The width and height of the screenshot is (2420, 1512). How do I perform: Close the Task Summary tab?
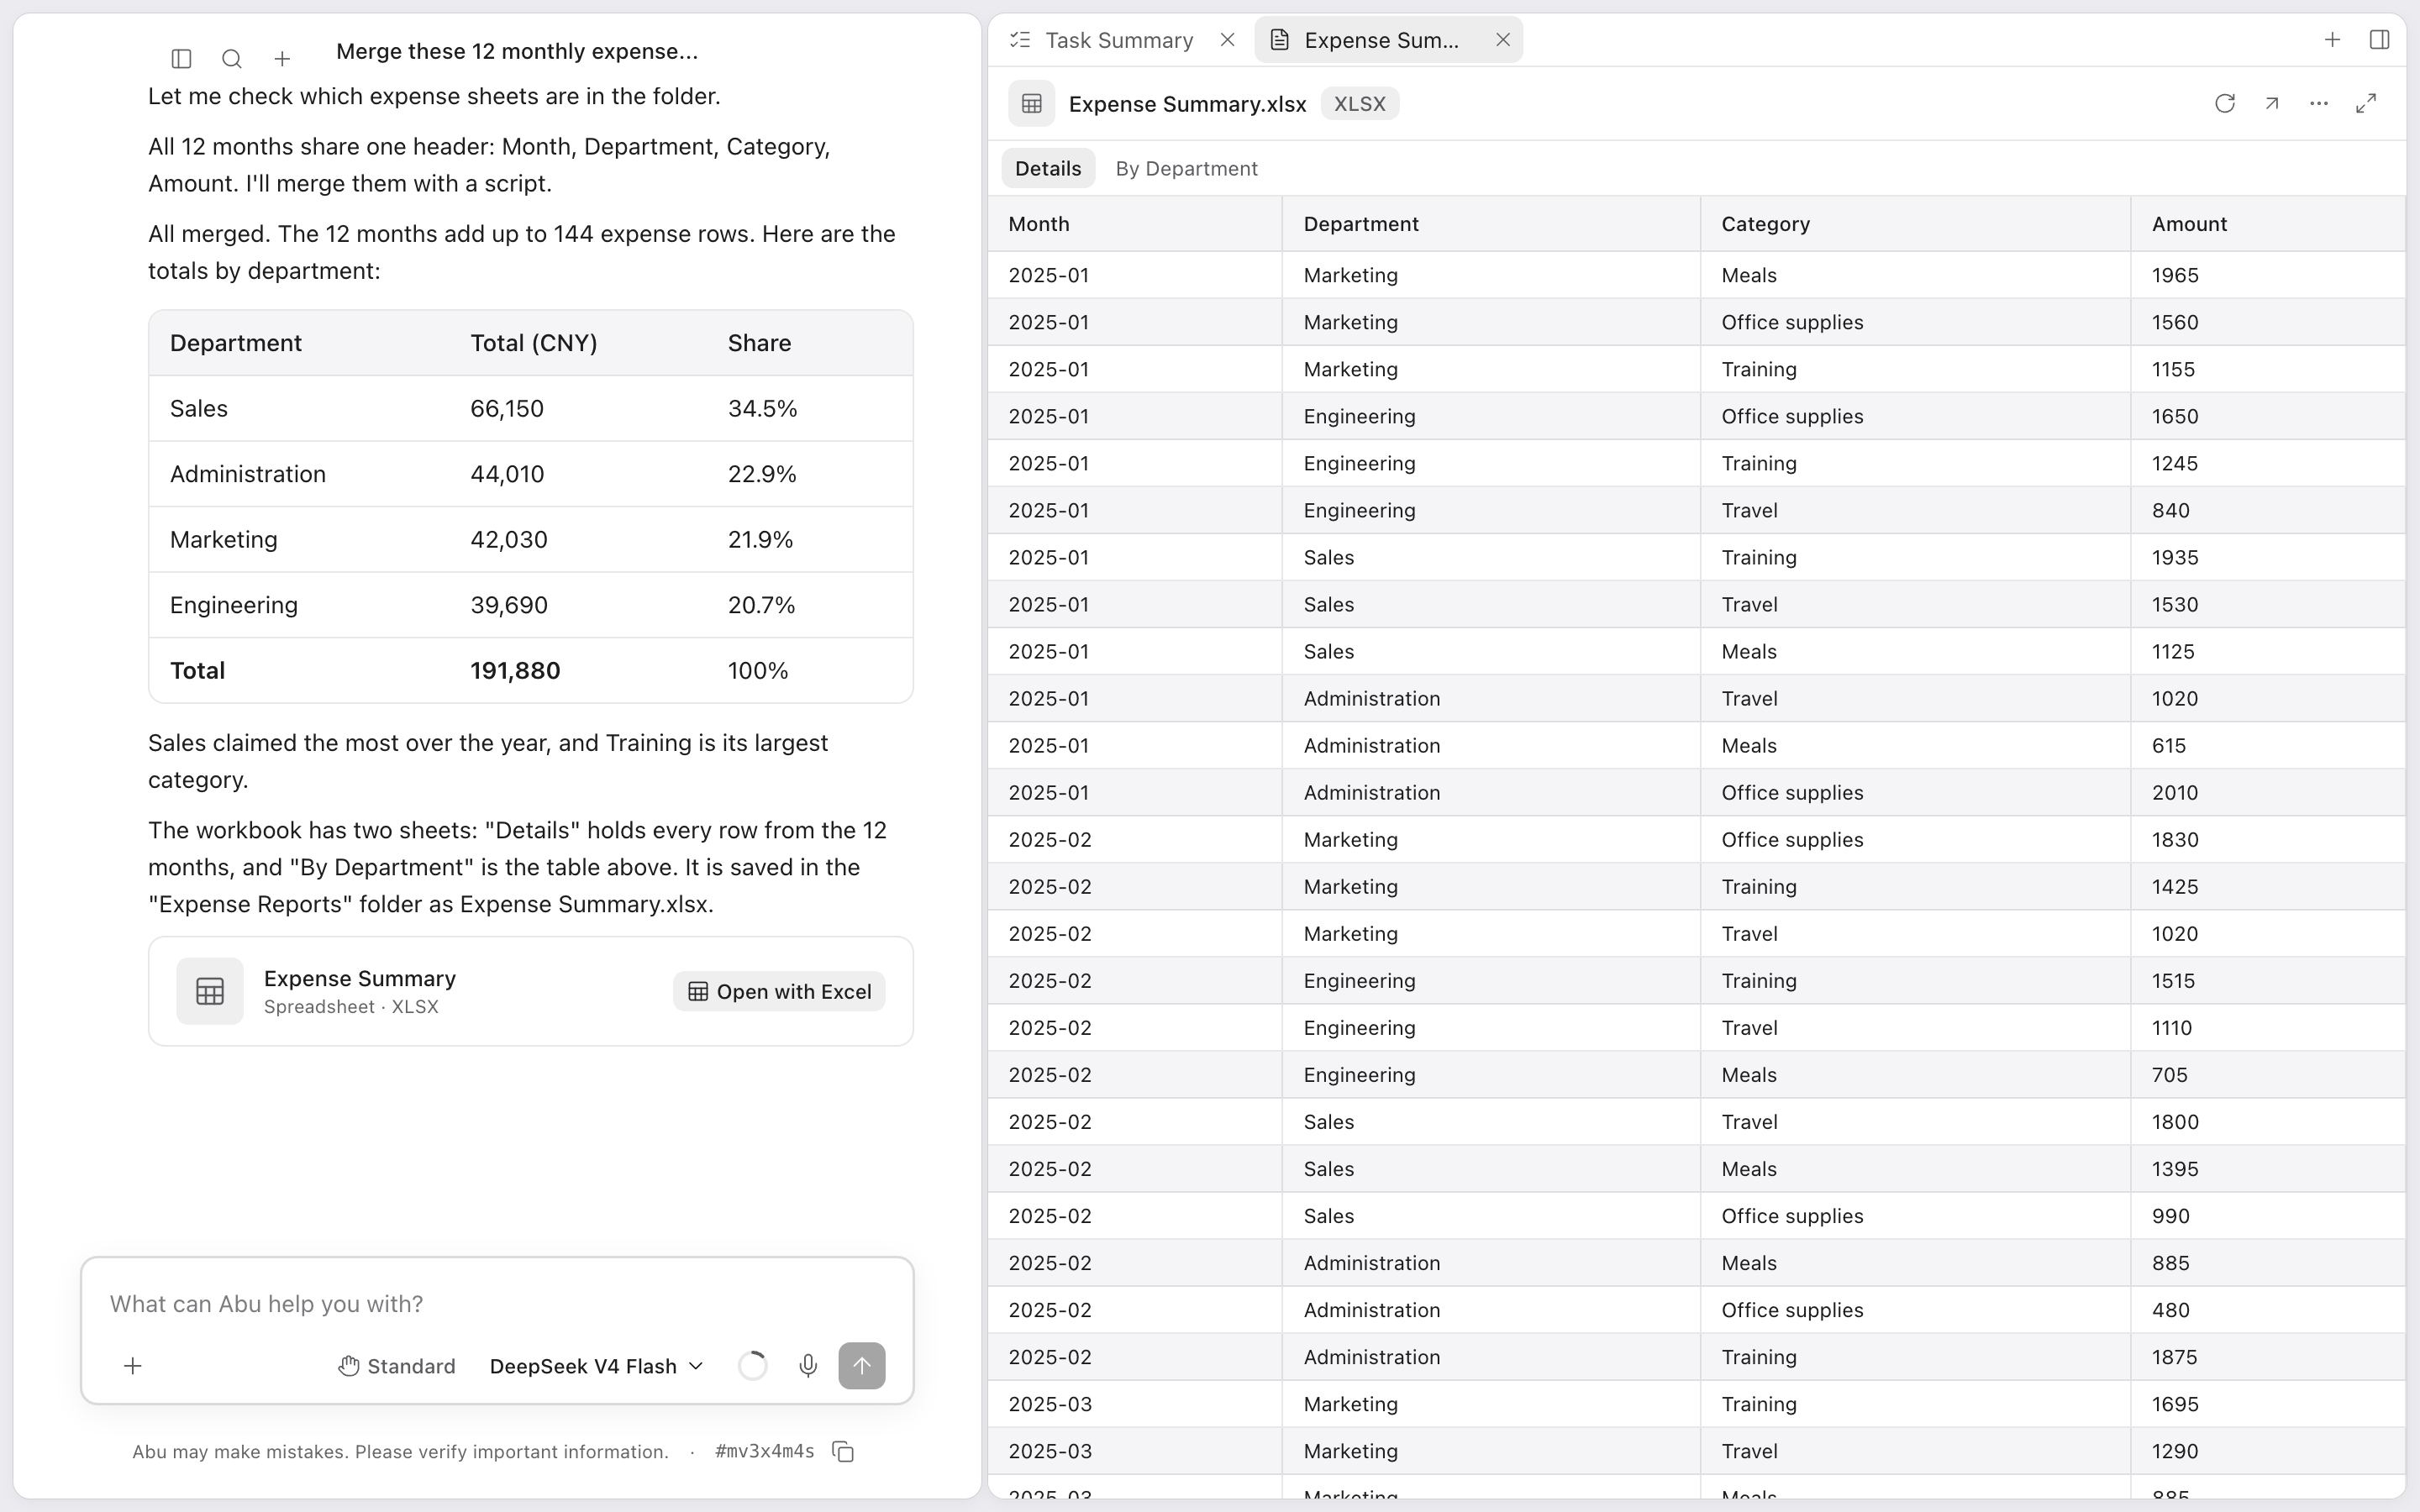[1227, 40]
